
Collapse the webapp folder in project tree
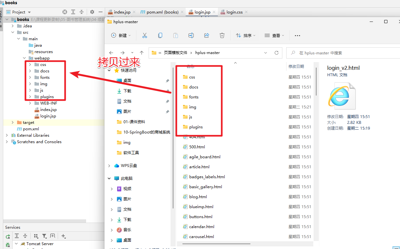(24, 58)
